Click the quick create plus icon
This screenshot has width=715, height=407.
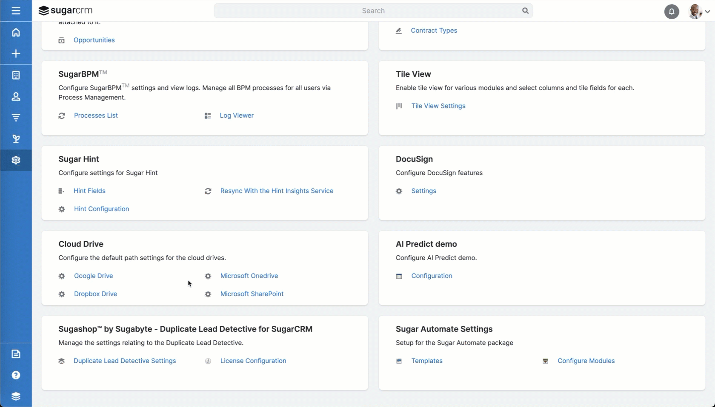(x=16, y=54)
